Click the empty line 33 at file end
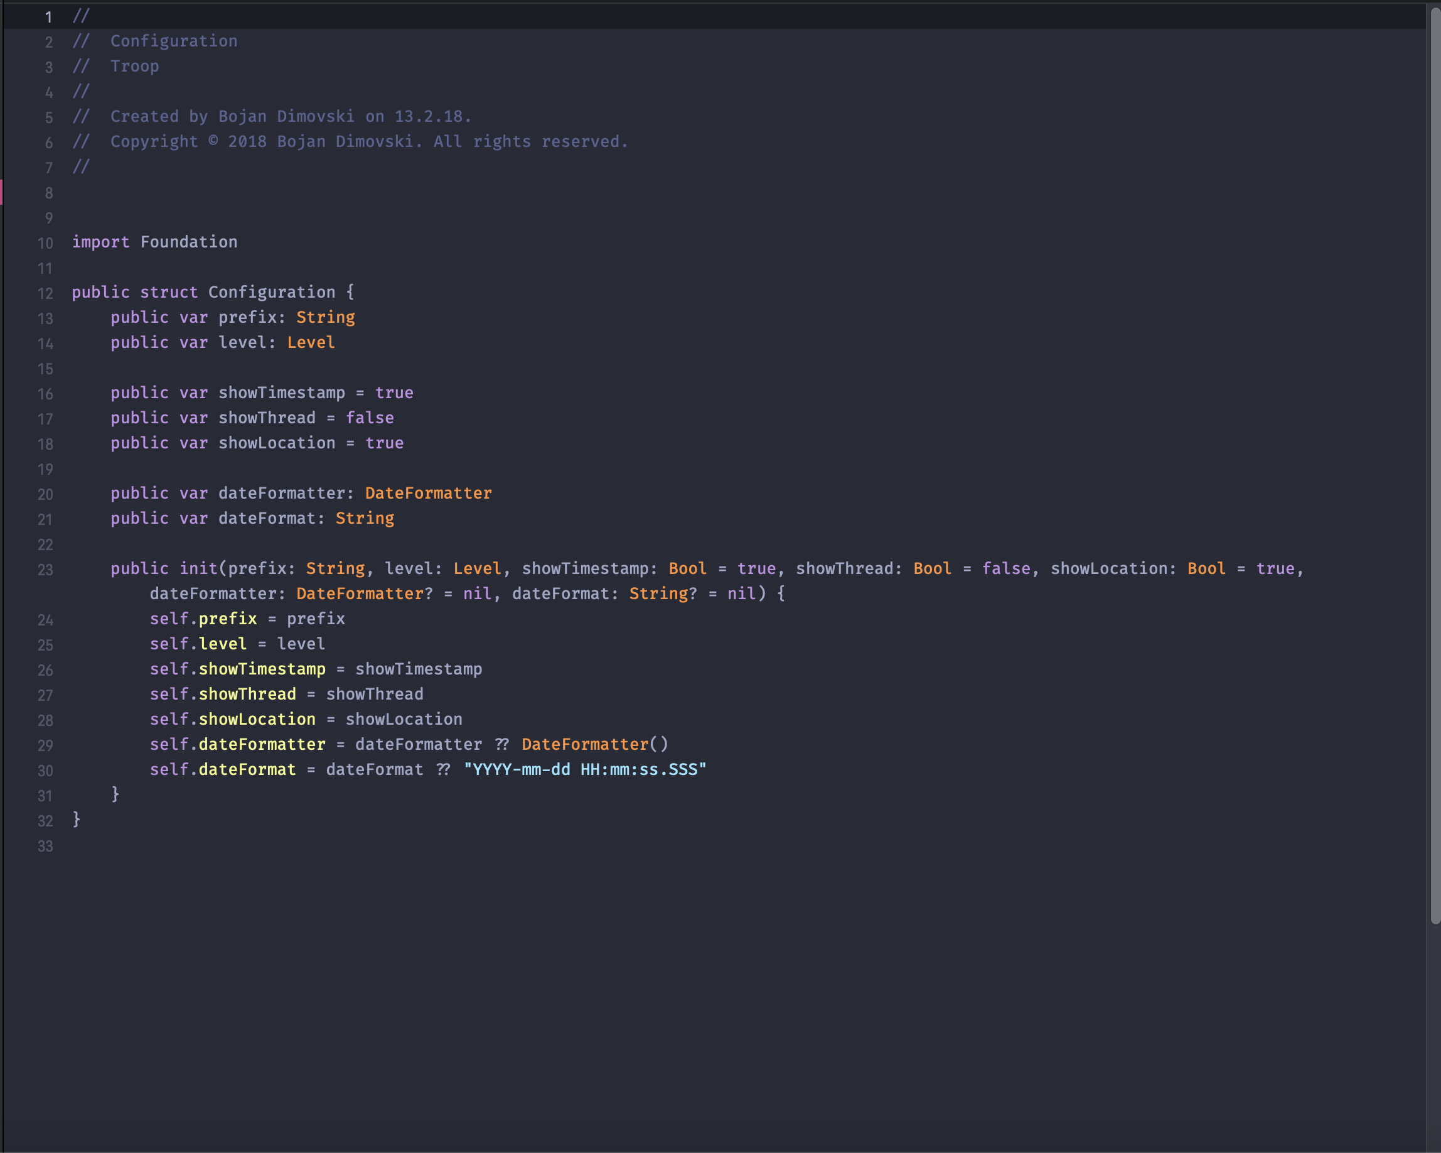Viewport: 1441px width, 1153px height. pos(267,845)
